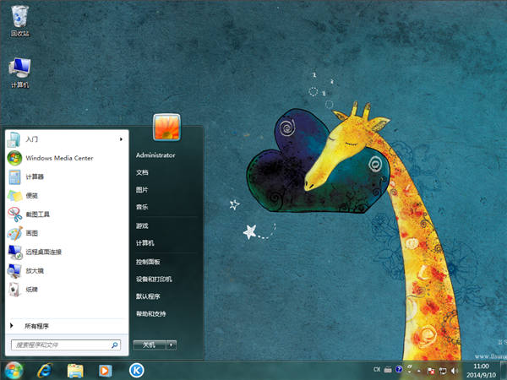
Task: Open 纸牌 (Solitaire) game
Action: click(x=32, y=290)
